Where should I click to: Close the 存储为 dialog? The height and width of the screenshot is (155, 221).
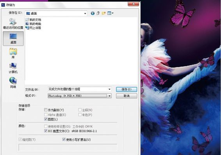[x=133, y=4]
